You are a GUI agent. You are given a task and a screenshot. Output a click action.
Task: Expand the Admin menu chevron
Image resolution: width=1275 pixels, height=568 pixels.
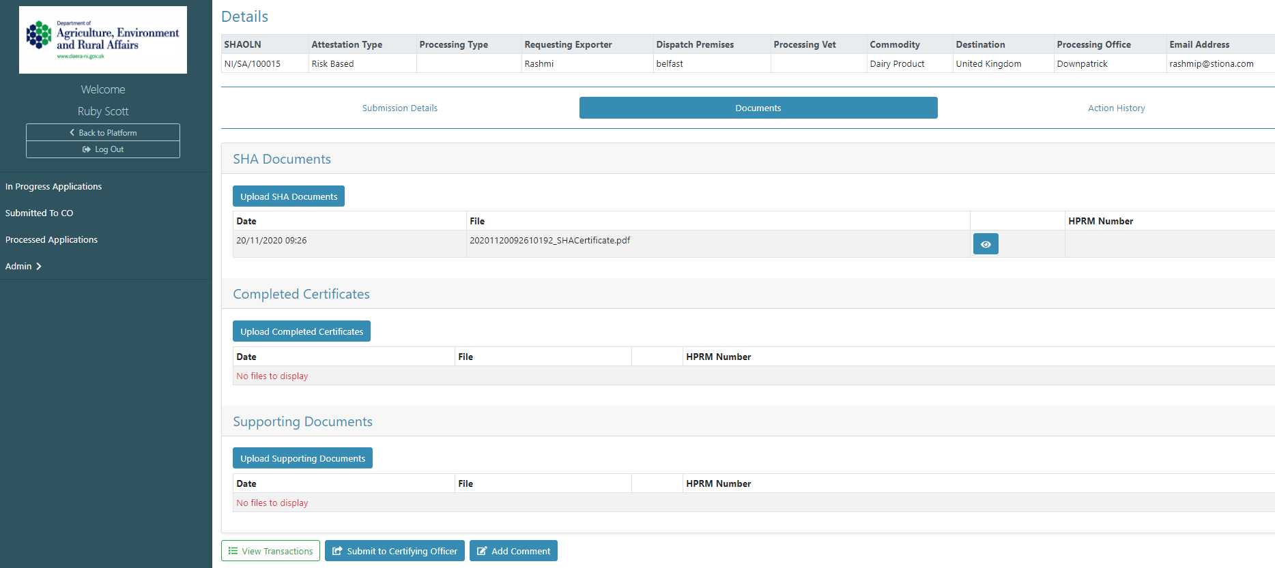coord(39,267)
